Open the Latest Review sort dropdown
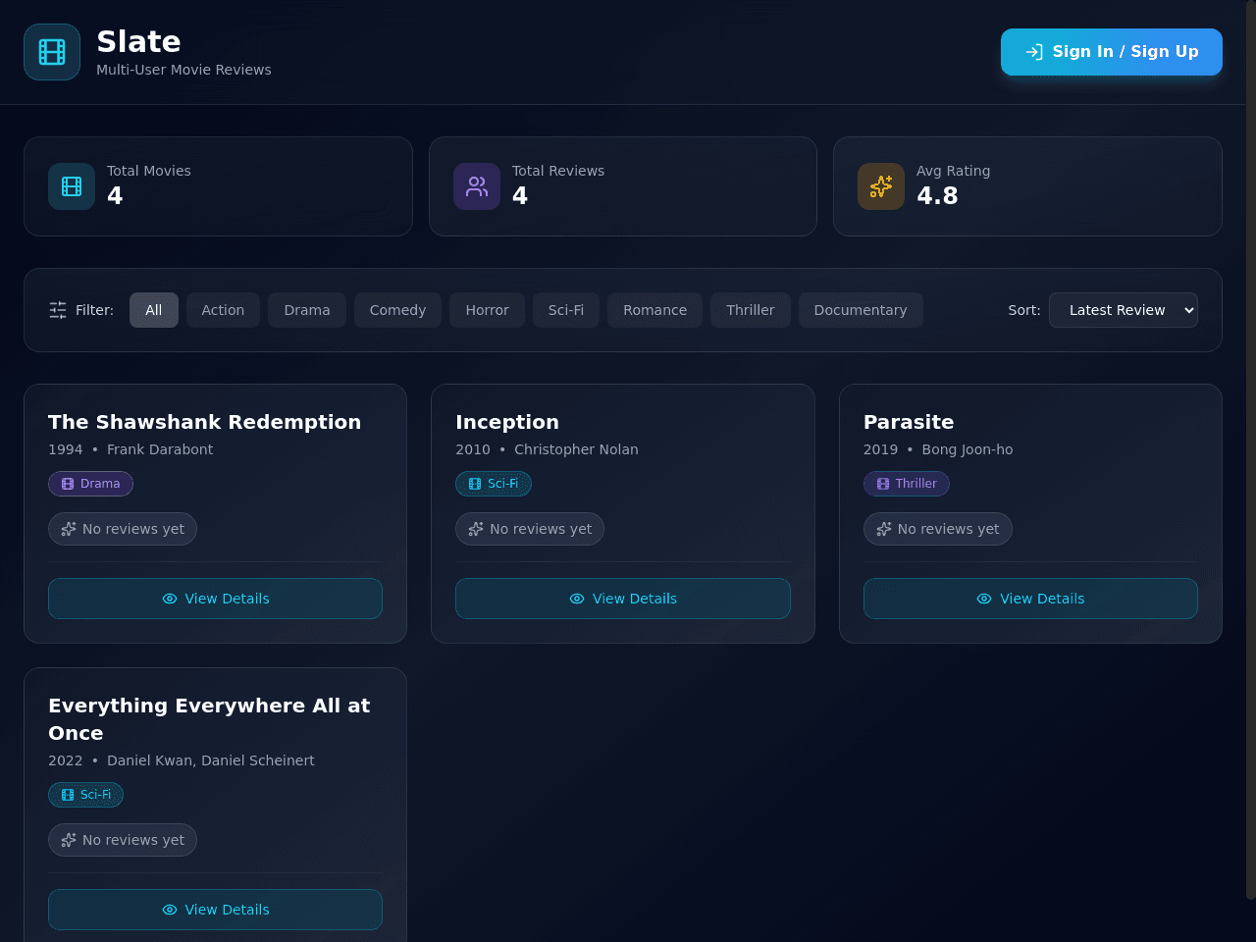1256x942 pixels. tap(1124, 310)
